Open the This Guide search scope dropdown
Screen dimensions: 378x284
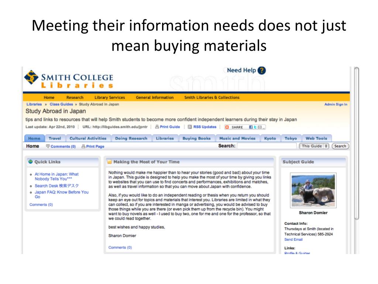point(314,146)
